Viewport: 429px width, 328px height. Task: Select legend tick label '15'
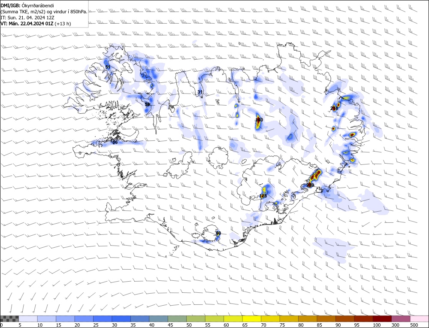(x=58, y=325)
